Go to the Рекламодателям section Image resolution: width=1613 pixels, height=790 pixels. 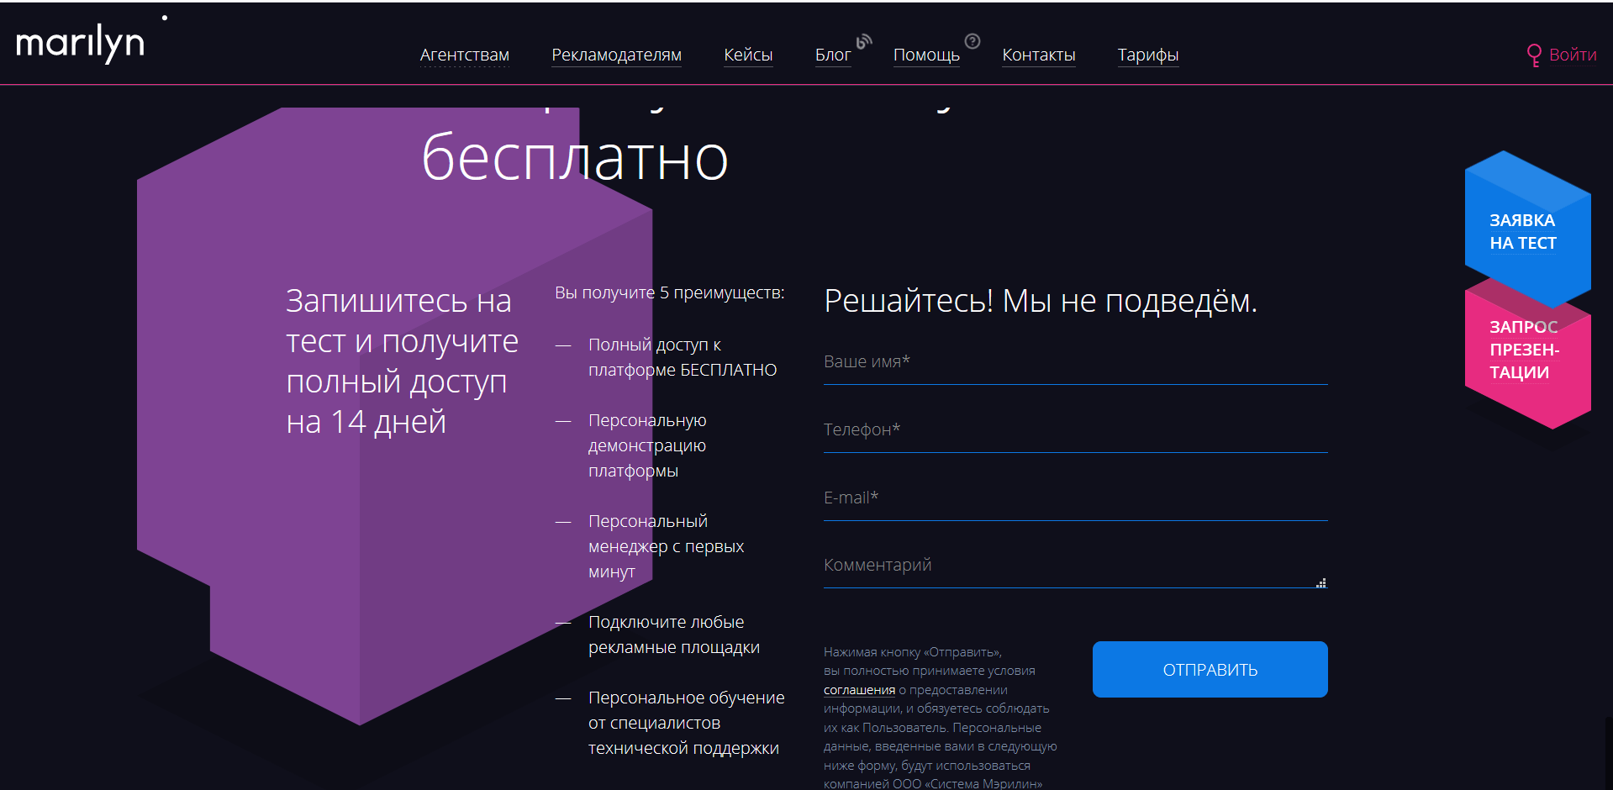616,55
